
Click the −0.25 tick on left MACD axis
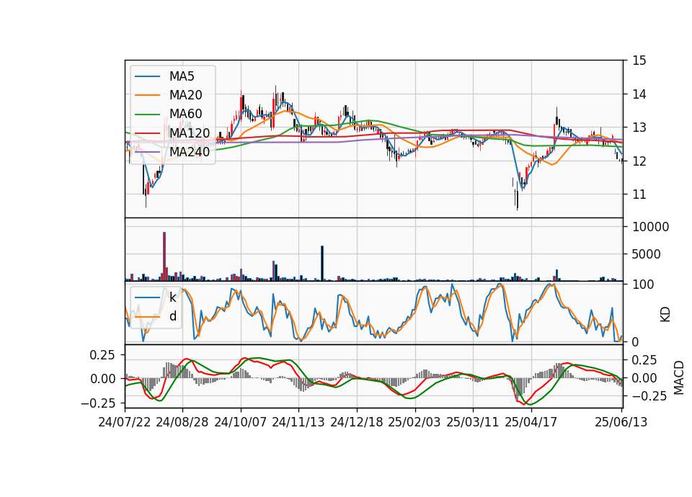[x=98, y=403]
